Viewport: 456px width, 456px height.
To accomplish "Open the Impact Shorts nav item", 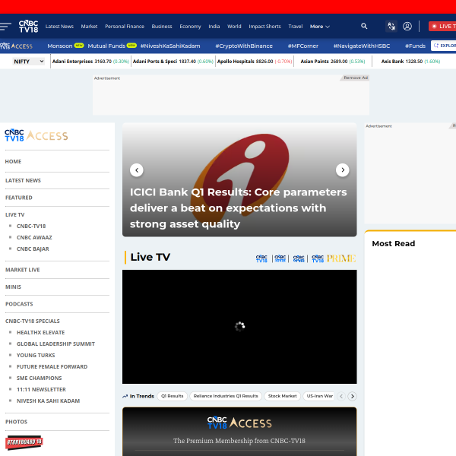I will [265, 27].
